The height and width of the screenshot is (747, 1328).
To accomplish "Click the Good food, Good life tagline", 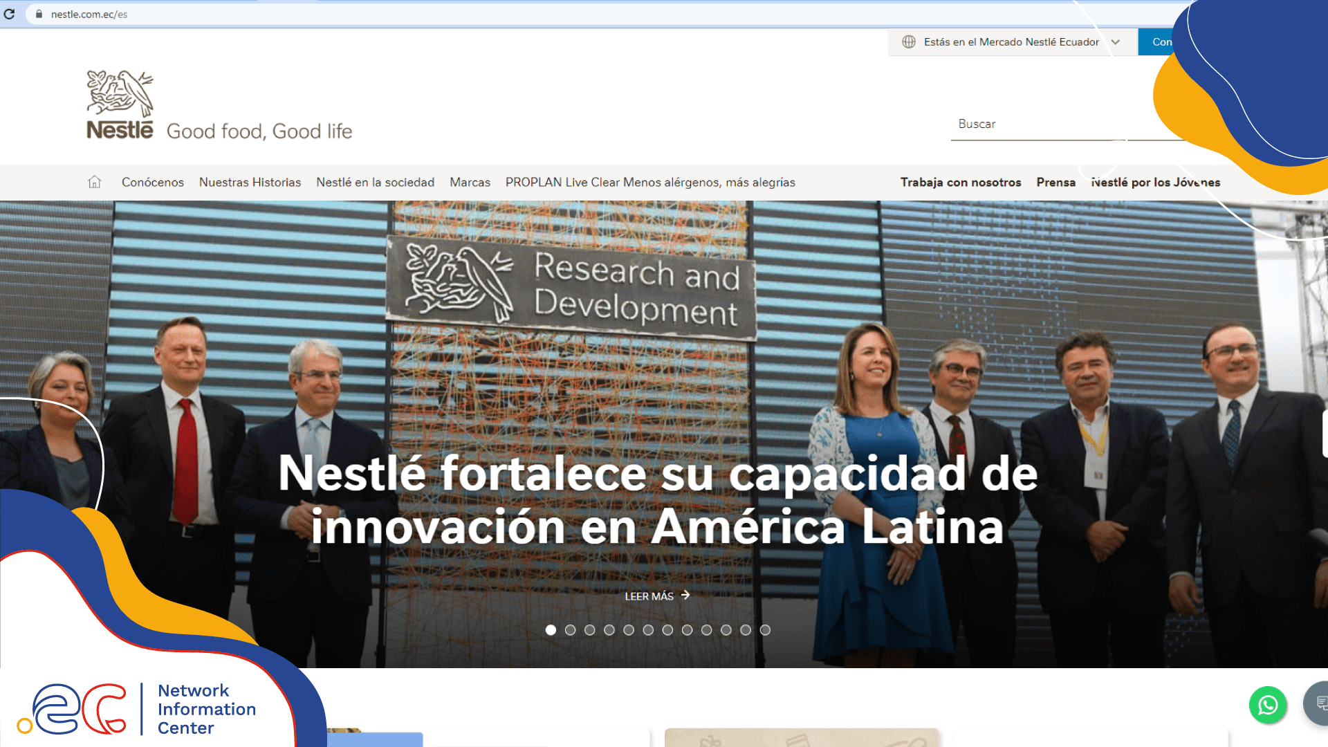I will point(259,131).
